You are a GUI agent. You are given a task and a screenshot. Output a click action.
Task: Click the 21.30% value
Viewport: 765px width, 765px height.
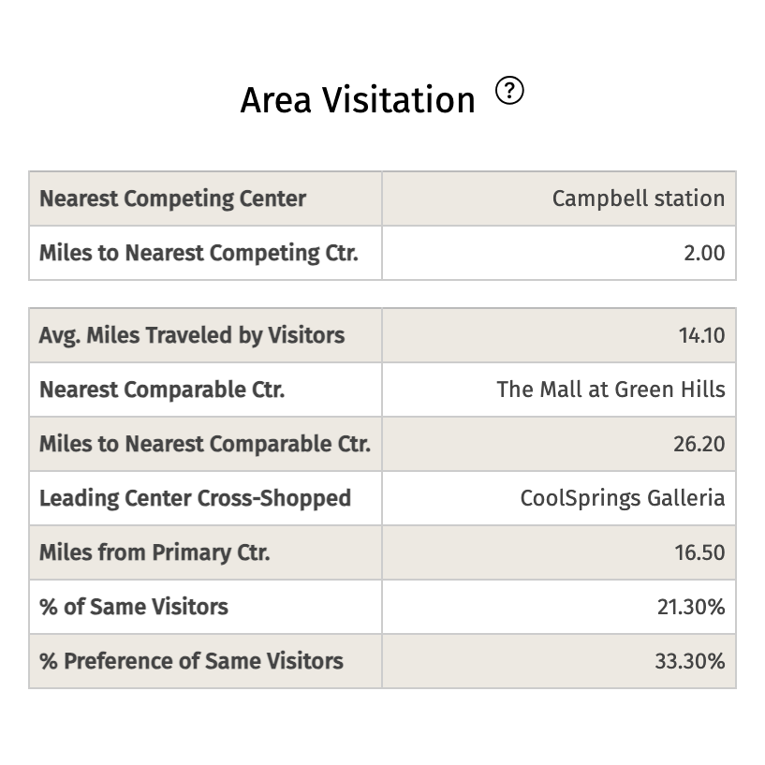tap(691, 607)
